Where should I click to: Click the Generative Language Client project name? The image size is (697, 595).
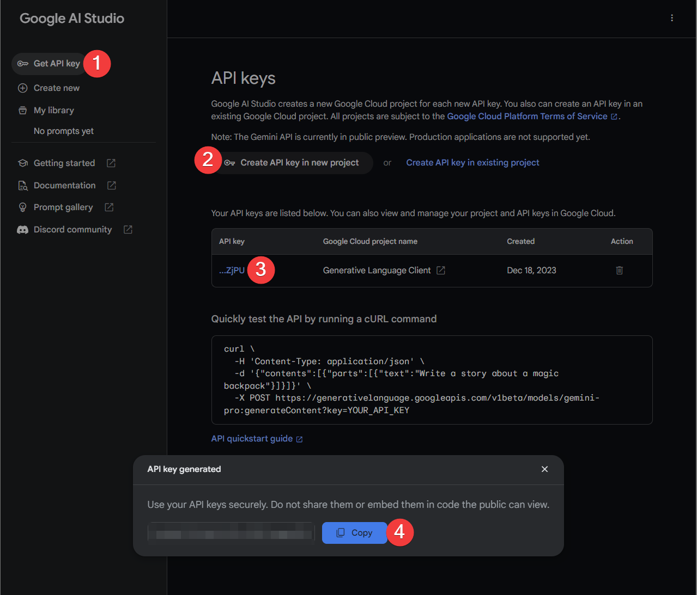tap(377, 271)
